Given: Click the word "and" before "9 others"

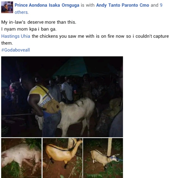Looking at the screenshot, I should [x=155, y=5].
